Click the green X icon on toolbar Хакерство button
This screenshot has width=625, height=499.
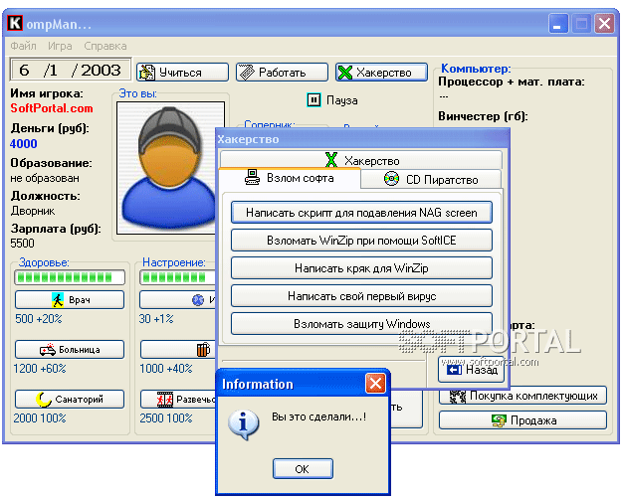point(345,73)
